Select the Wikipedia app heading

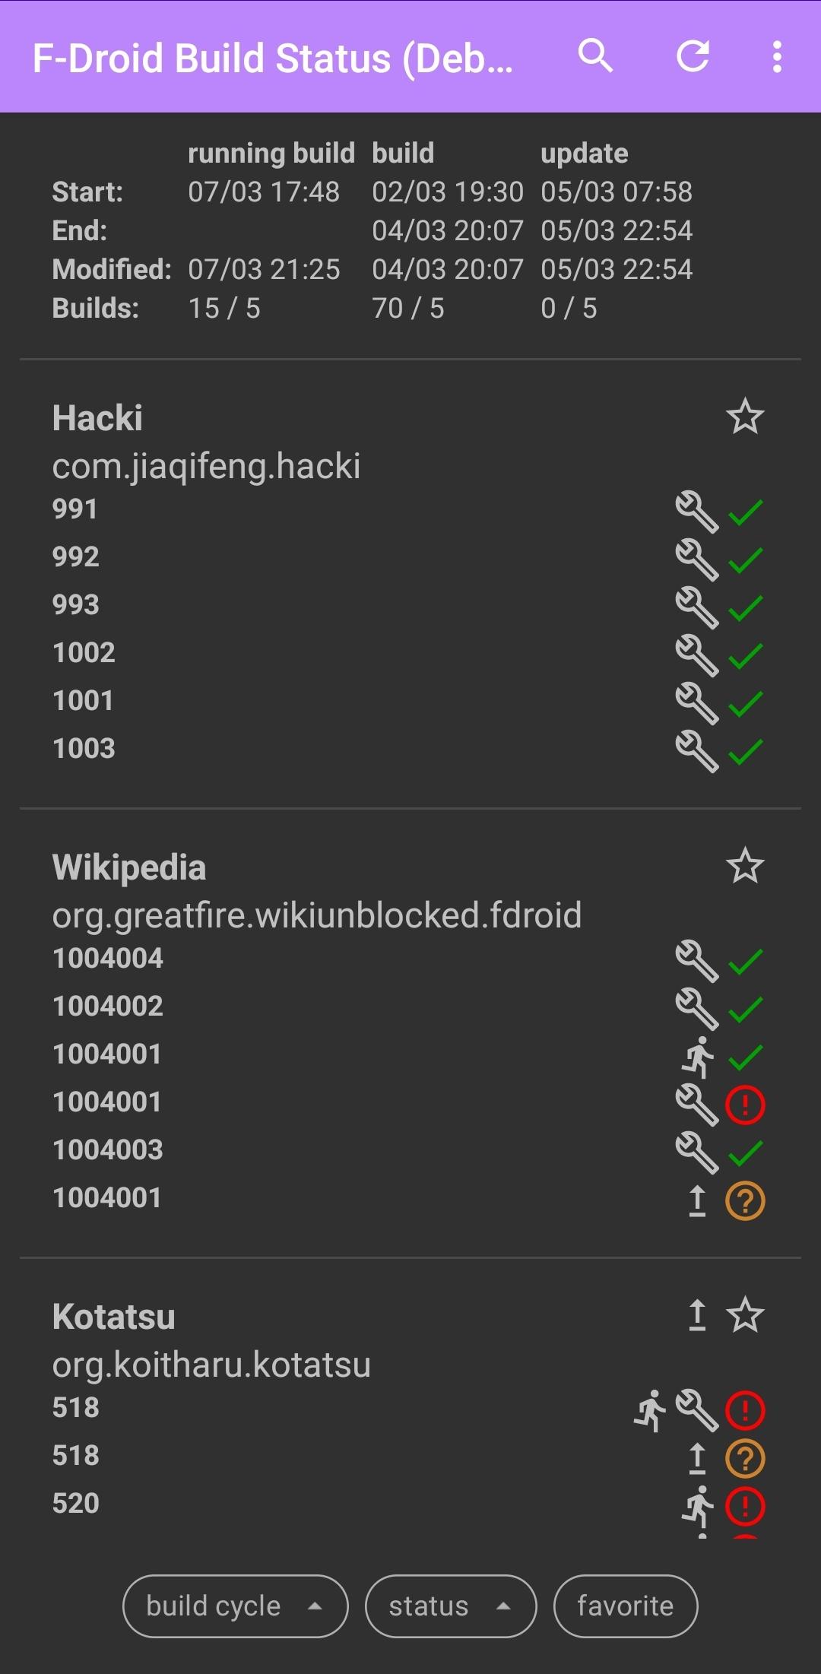tap(129, 867)
